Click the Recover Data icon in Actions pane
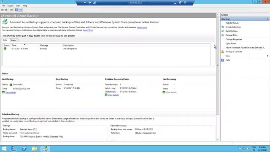Screen dimensions: 270x152 [222, 35]
